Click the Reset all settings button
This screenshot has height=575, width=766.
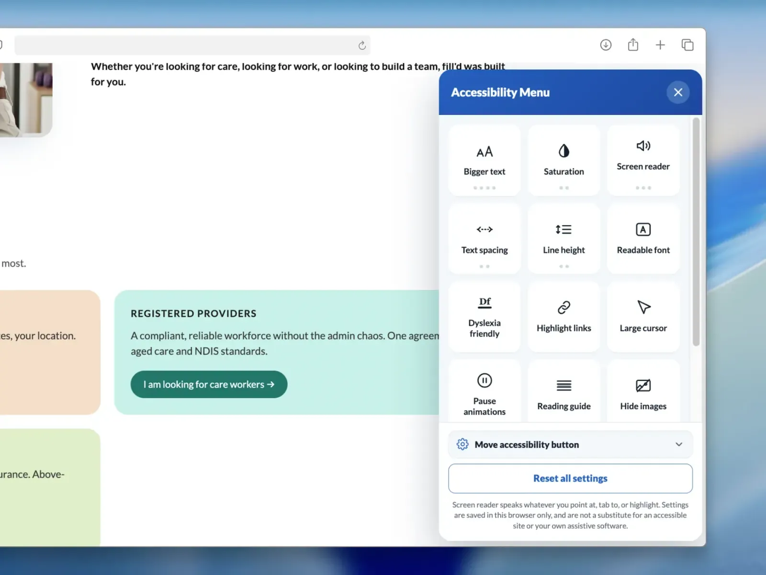click(570, 478)
